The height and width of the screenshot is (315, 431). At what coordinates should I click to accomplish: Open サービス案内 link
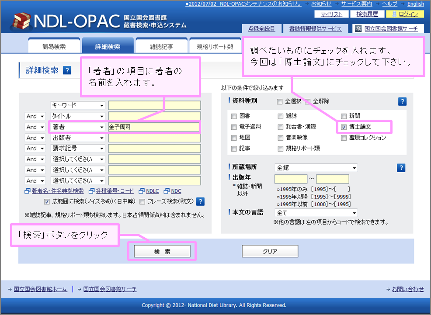[357, 4]
